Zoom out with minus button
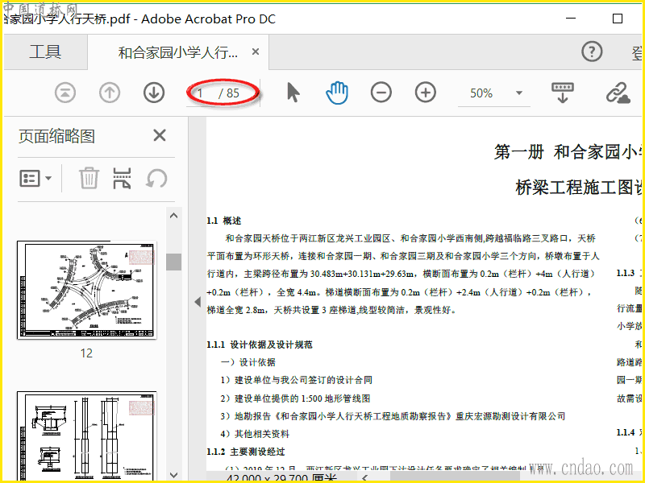Image resolution: width=645 pixels, height=483 pixels. 381,93
